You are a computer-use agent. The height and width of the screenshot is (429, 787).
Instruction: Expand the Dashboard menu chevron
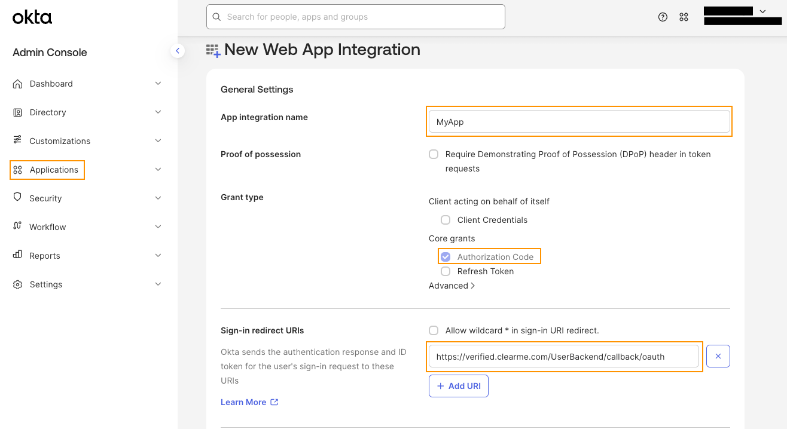pyautogui.click(x=158, y=84)
